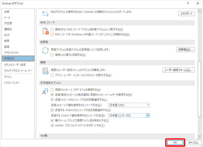Open the 日本語 (JIS) encoding dropdown
Image resolution: width=203 pixels, height=147 pixels.
click(129, 105)
